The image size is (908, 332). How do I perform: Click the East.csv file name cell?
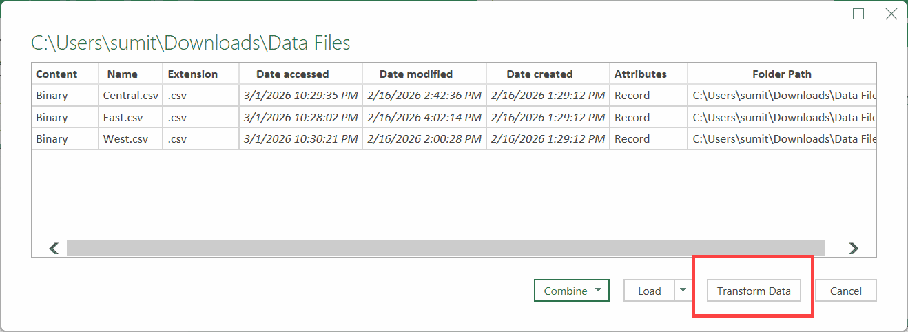pos(131,117)
